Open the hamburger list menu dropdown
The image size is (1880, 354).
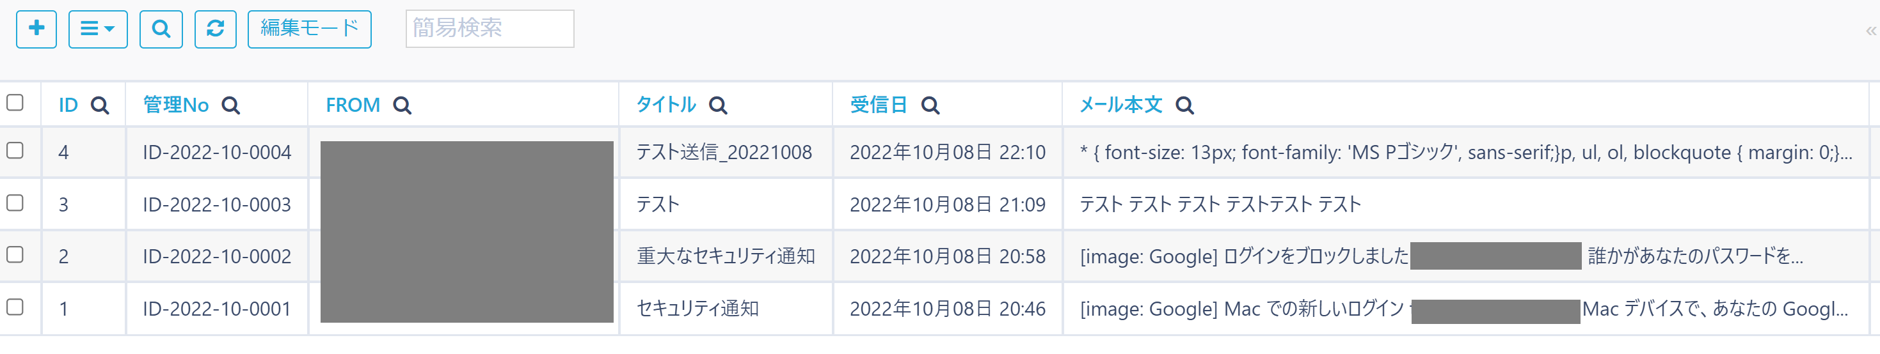[x=98, y=29]
